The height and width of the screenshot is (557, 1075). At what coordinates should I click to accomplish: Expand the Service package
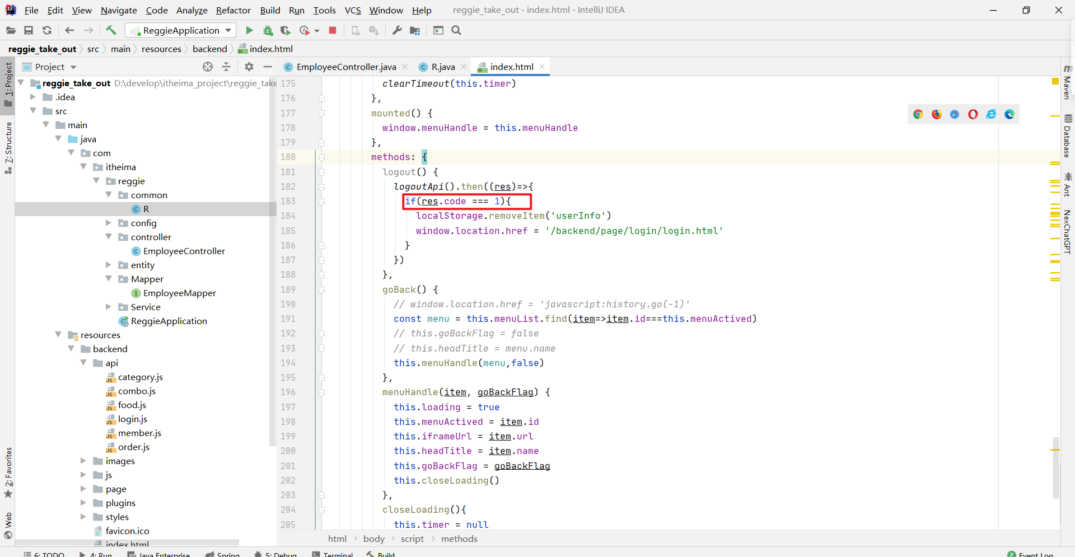click(x=109, y=307)
